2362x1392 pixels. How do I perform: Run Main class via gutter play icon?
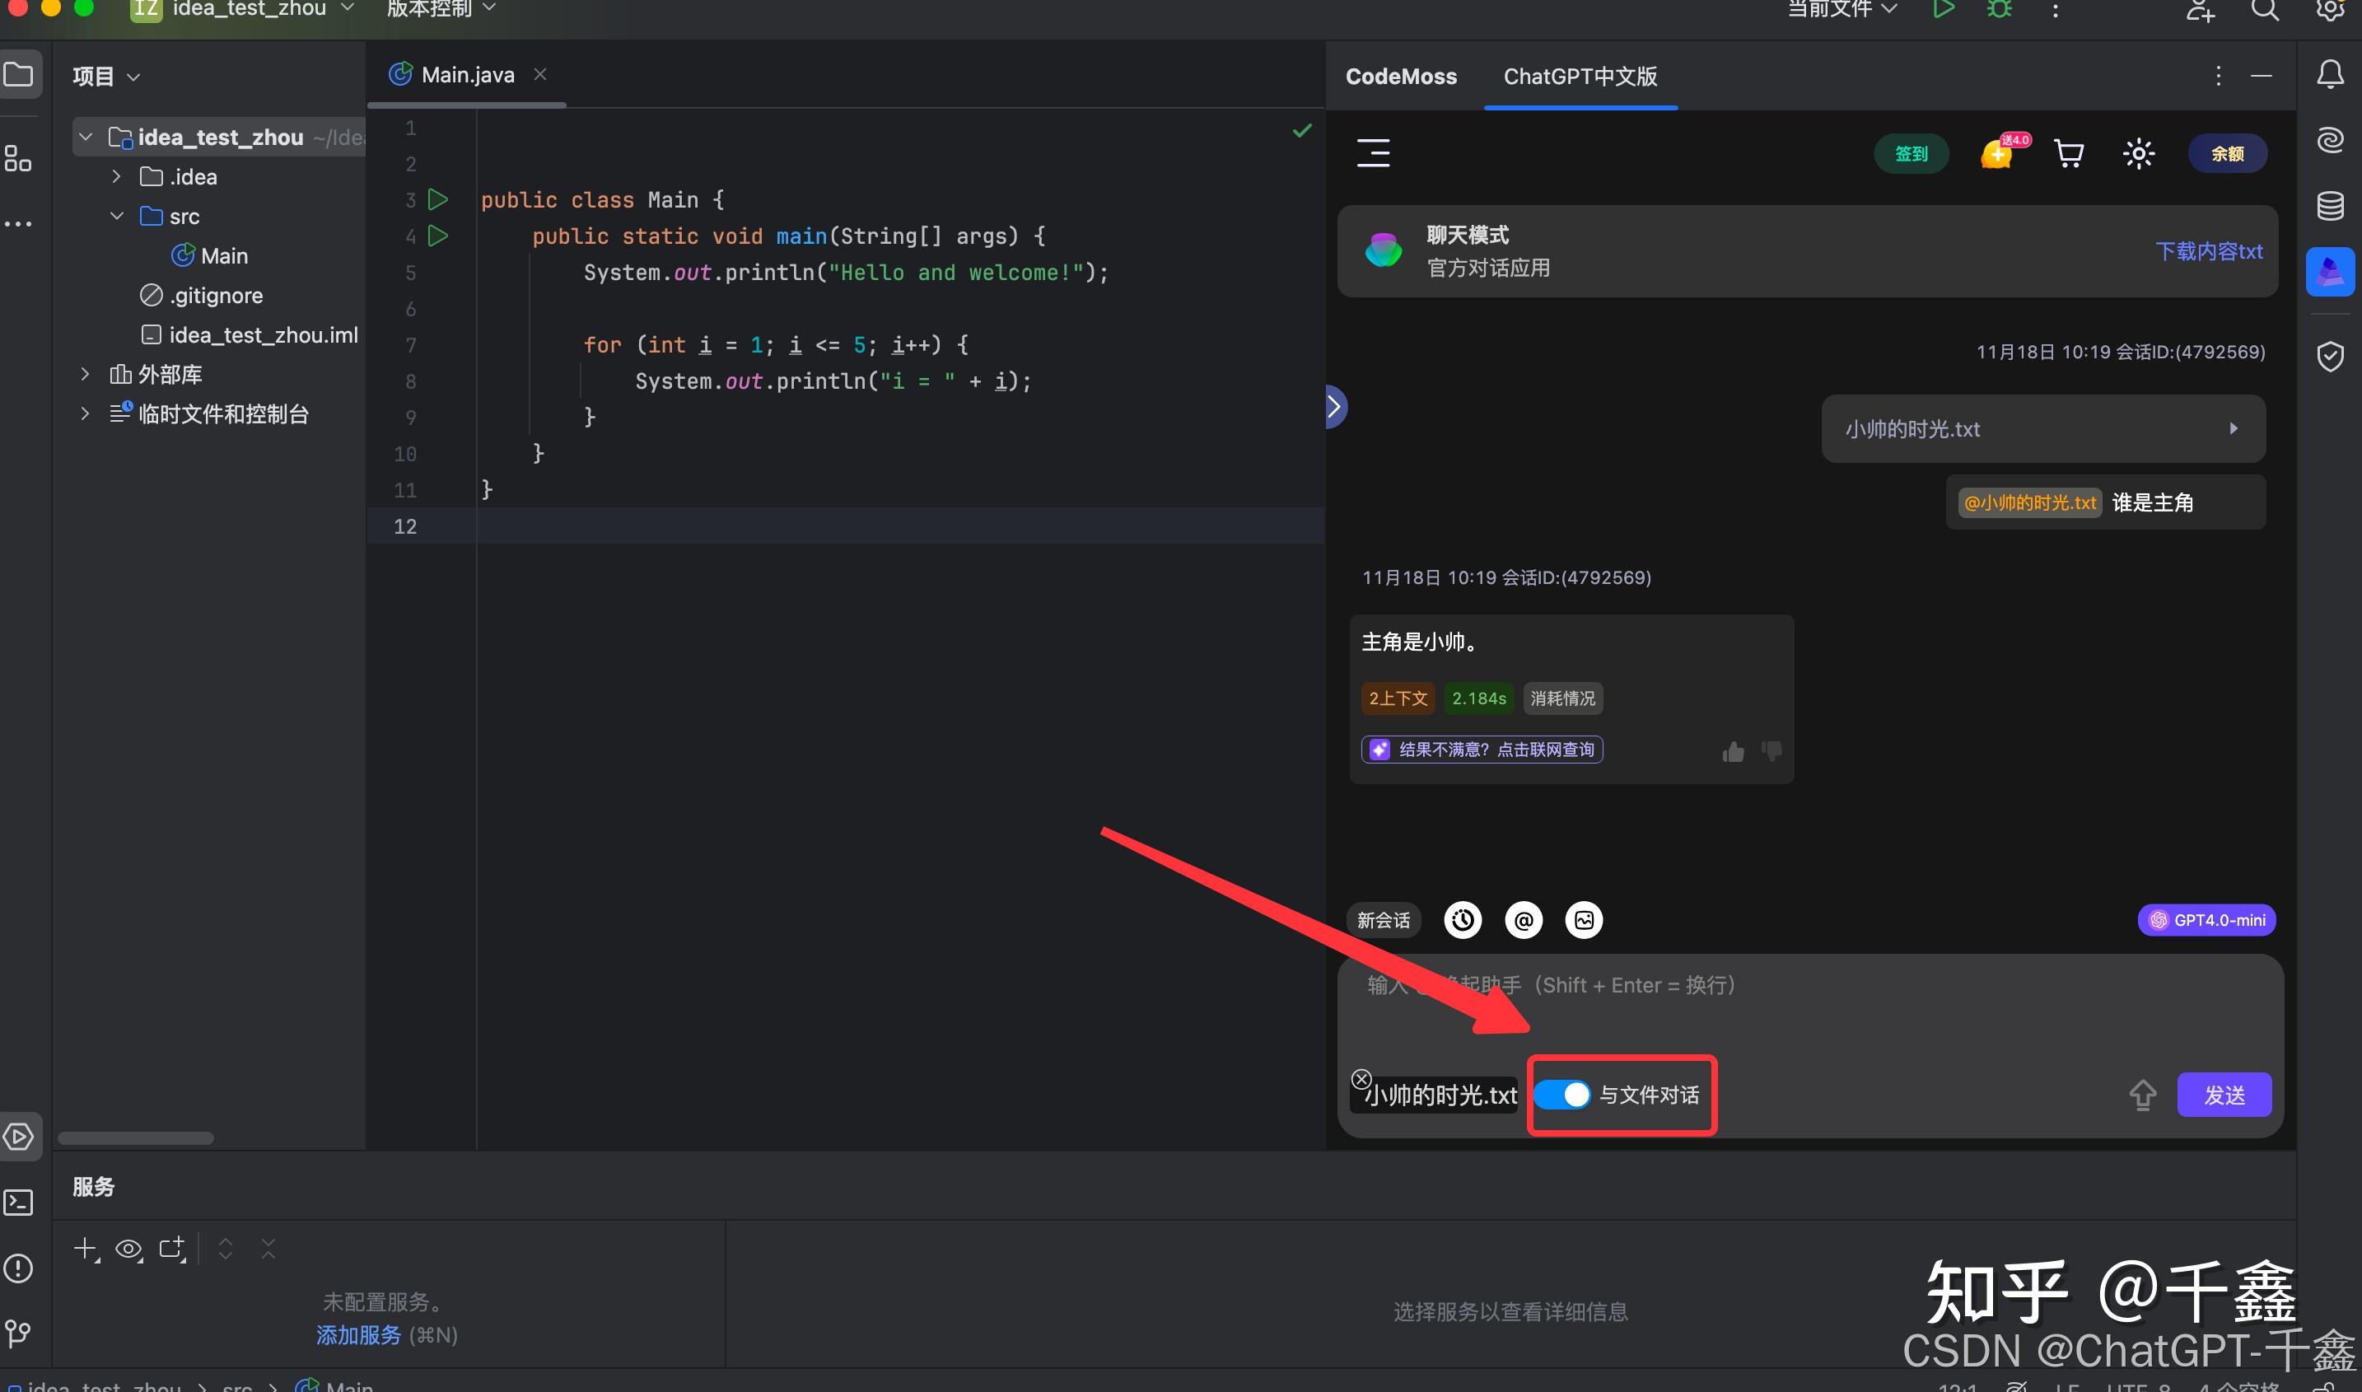(437, 199)
